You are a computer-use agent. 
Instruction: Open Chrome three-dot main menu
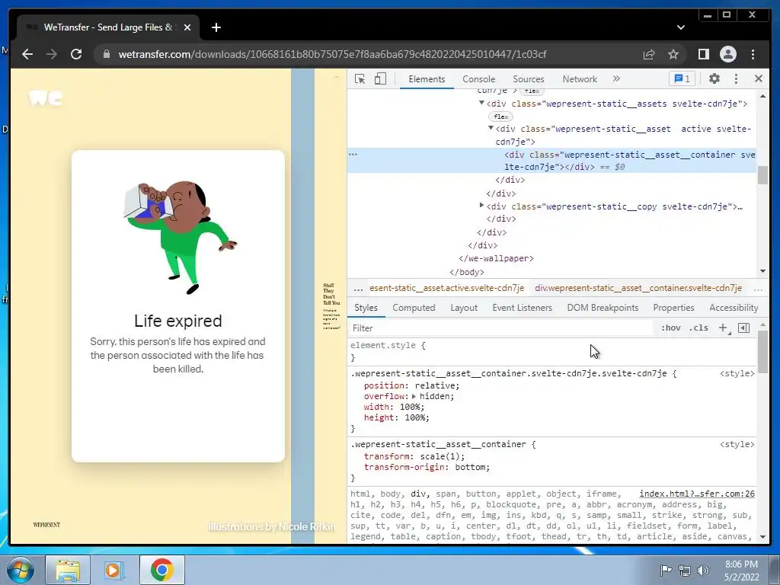coord(753,54)
